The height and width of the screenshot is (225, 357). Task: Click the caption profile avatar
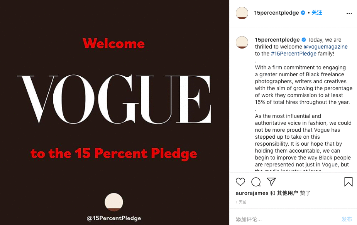tap(242, 42)
